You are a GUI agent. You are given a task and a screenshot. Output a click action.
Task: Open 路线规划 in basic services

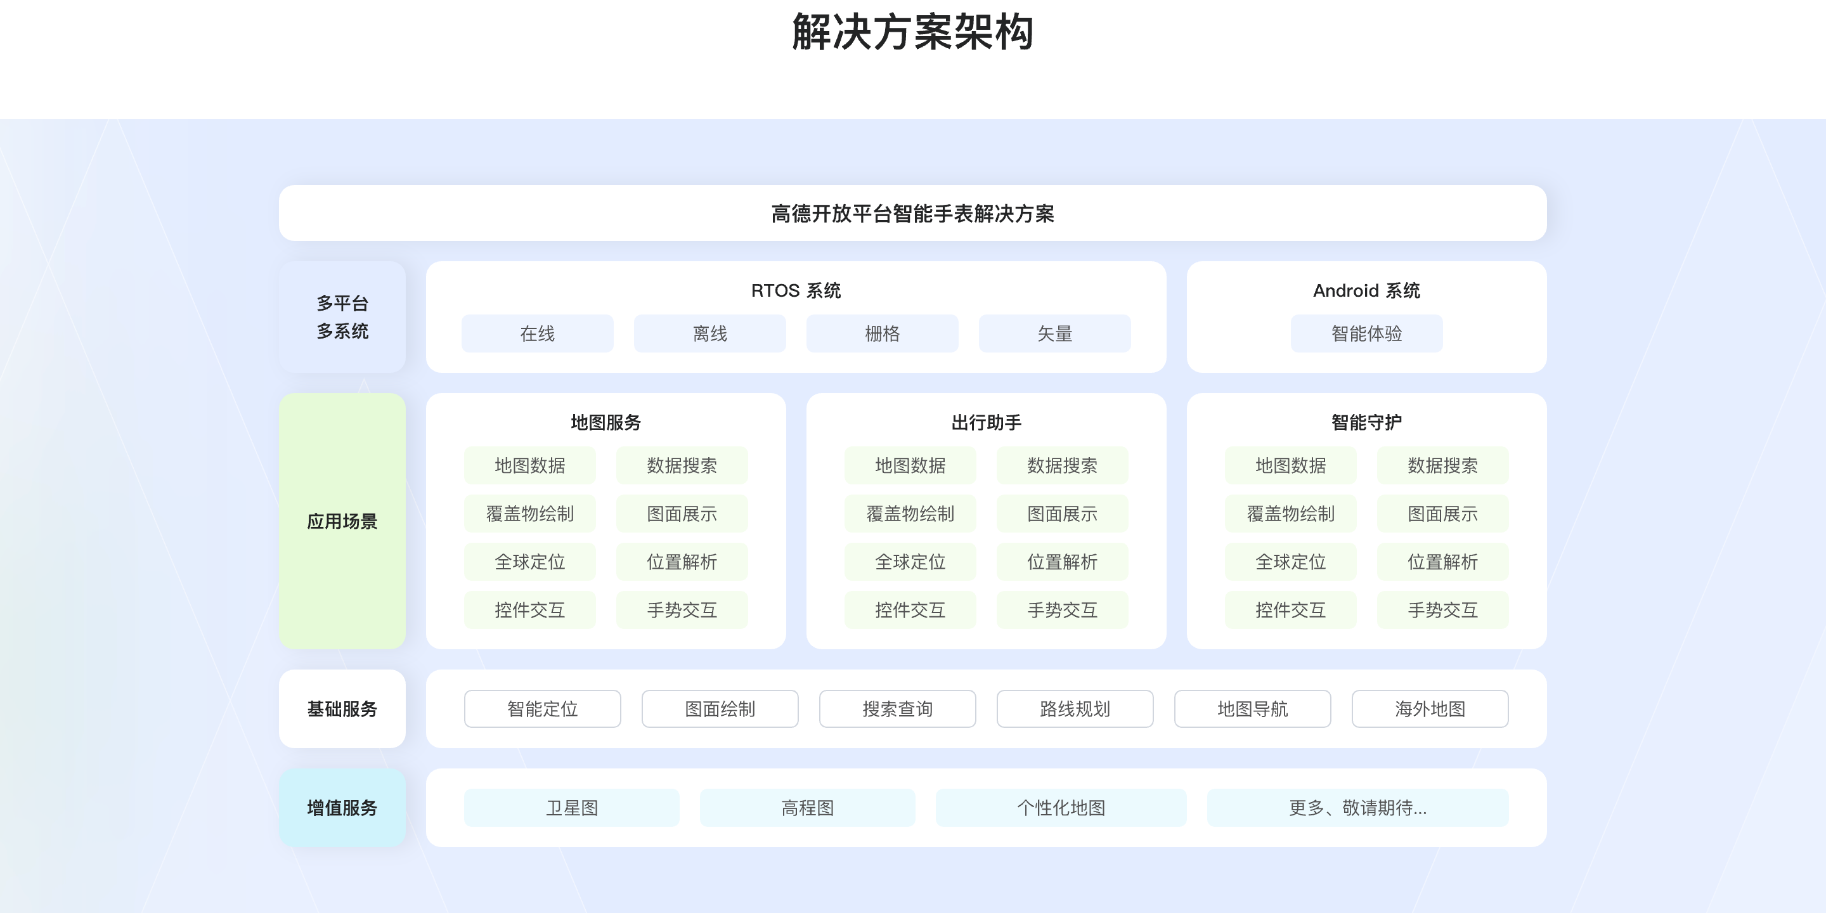pos(1075,709)
